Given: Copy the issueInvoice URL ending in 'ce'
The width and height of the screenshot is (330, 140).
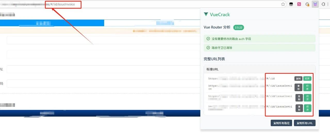Looking at the screenshot, I should [299, 87].
